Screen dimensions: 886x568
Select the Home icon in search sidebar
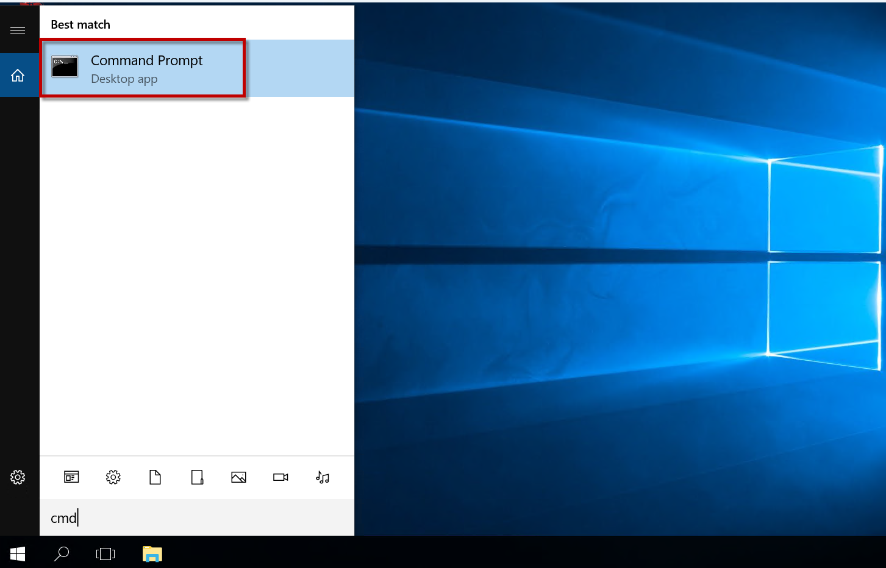click(x=18, y=76)
